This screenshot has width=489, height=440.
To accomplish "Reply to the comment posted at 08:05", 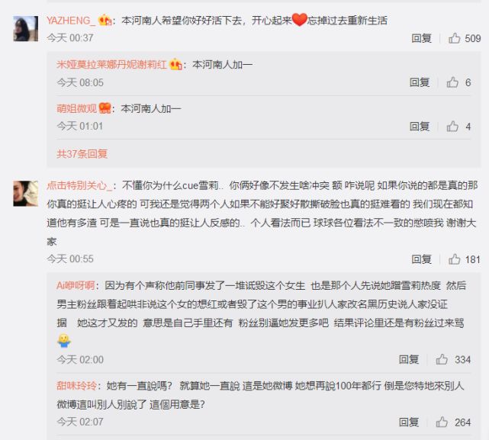I will 420,82.
